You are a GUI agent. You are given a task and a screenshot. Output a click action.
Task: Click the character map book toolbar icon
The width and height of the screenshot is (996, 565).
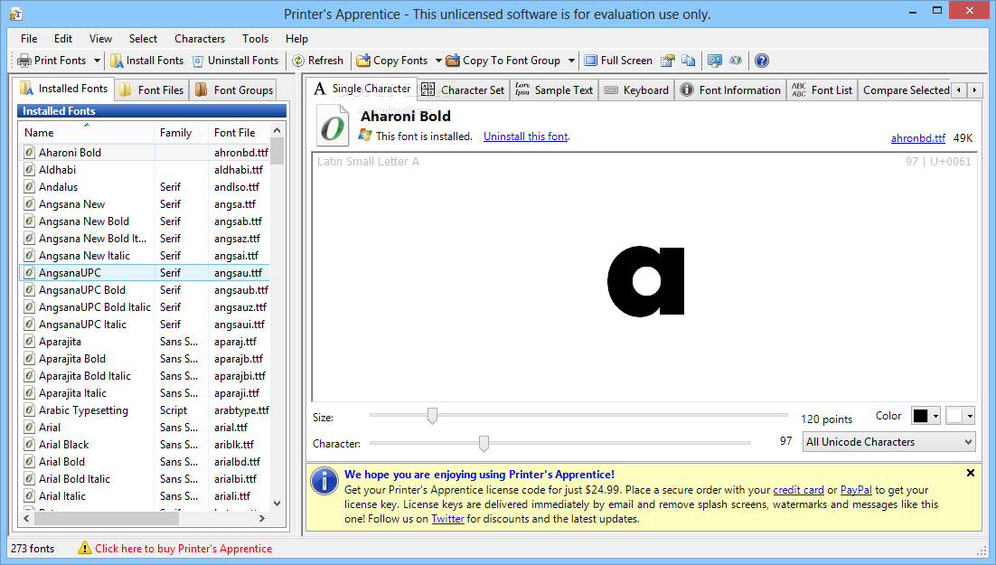point(736,61)
